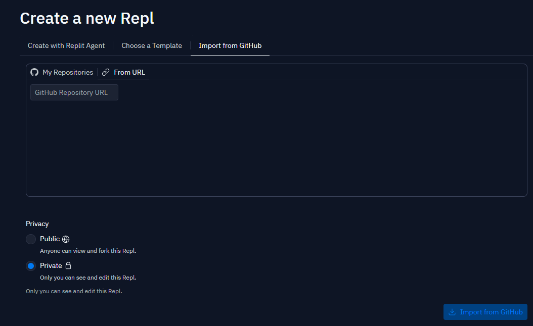Click the GitHub logo icon beside My Repositories
The height and width of the screenshot is (326, 533).
[34, 72]
